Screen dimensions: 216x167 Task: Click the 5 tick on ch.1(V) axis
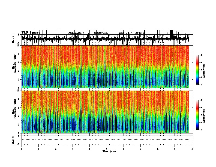point(19,35)
